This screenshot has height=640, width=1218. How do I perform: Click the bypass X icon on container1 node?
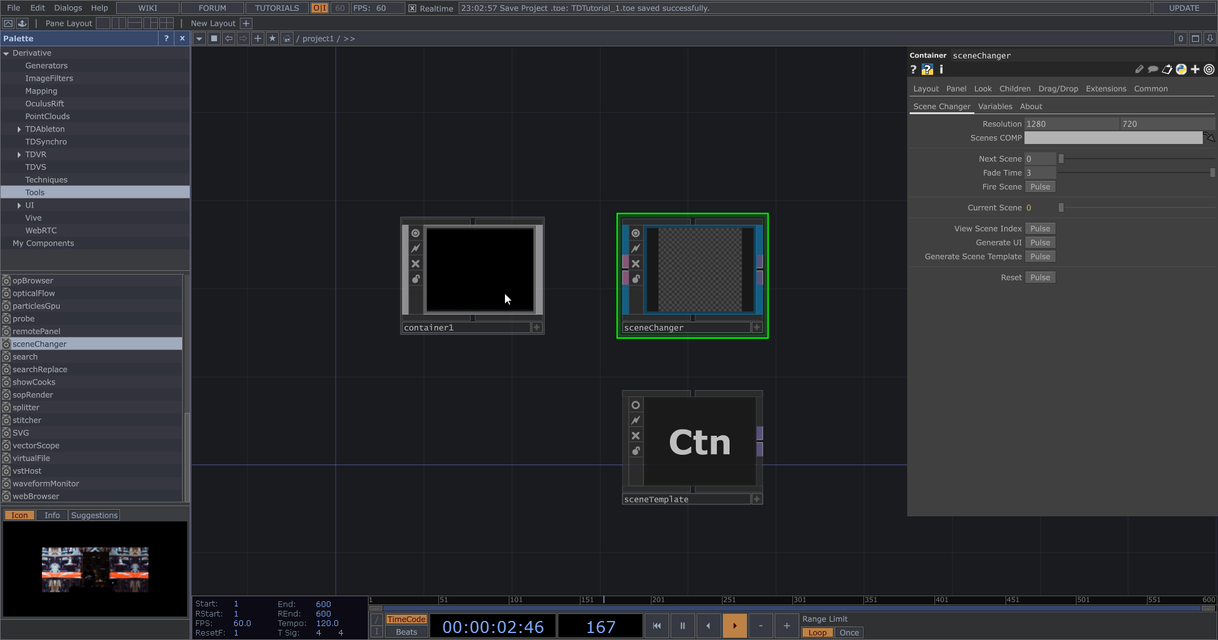[x=416, y=264]
